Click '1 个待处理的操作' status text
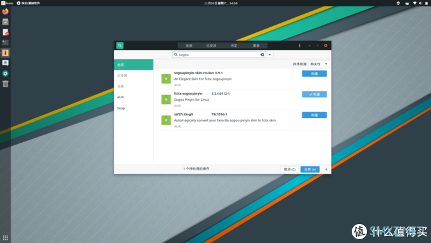The image size is (431, 243). click(196, 169)
